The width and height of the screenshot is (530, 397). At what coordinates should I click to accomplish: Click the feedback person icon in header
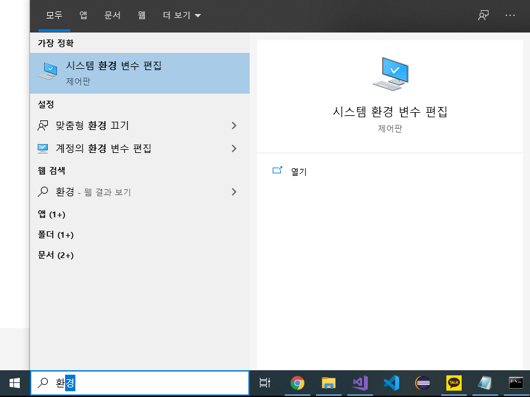click(483, 15)
